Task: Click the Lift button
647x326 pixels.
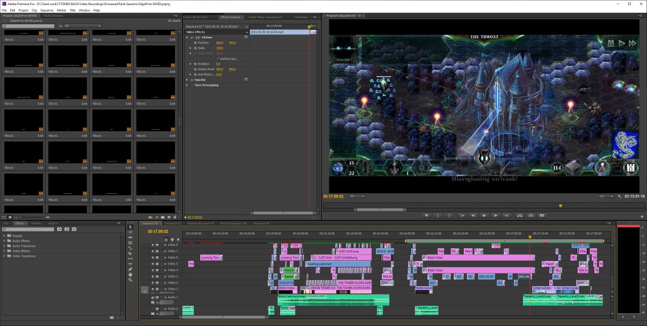Action: coord(519,215)
